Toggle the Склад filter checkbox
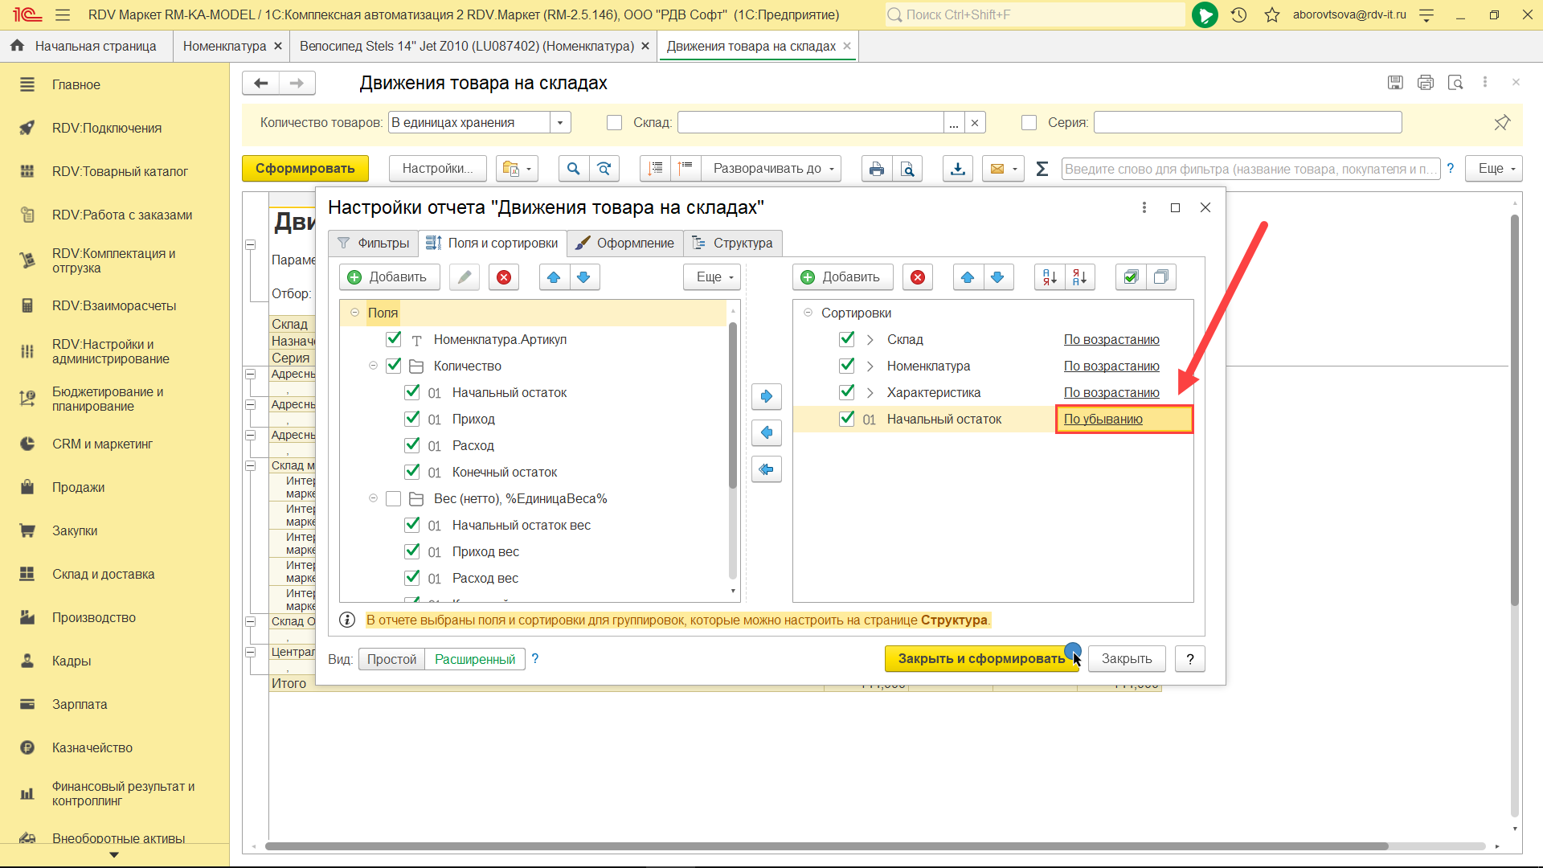Image resolution: width=1543 pixels, height=868 pixels. coord(615,122)
